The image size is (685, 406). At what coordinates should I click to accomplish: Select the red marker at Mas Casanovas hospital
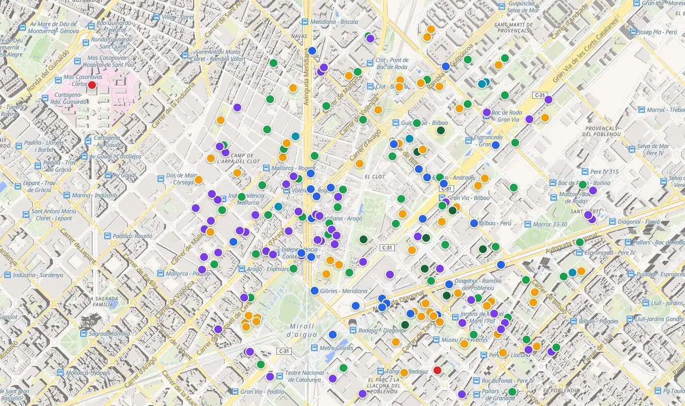point(91,85)
